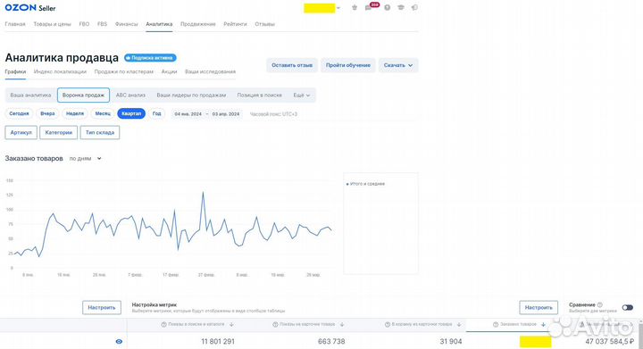Open the help question mark icon in header

click(387, 7)
